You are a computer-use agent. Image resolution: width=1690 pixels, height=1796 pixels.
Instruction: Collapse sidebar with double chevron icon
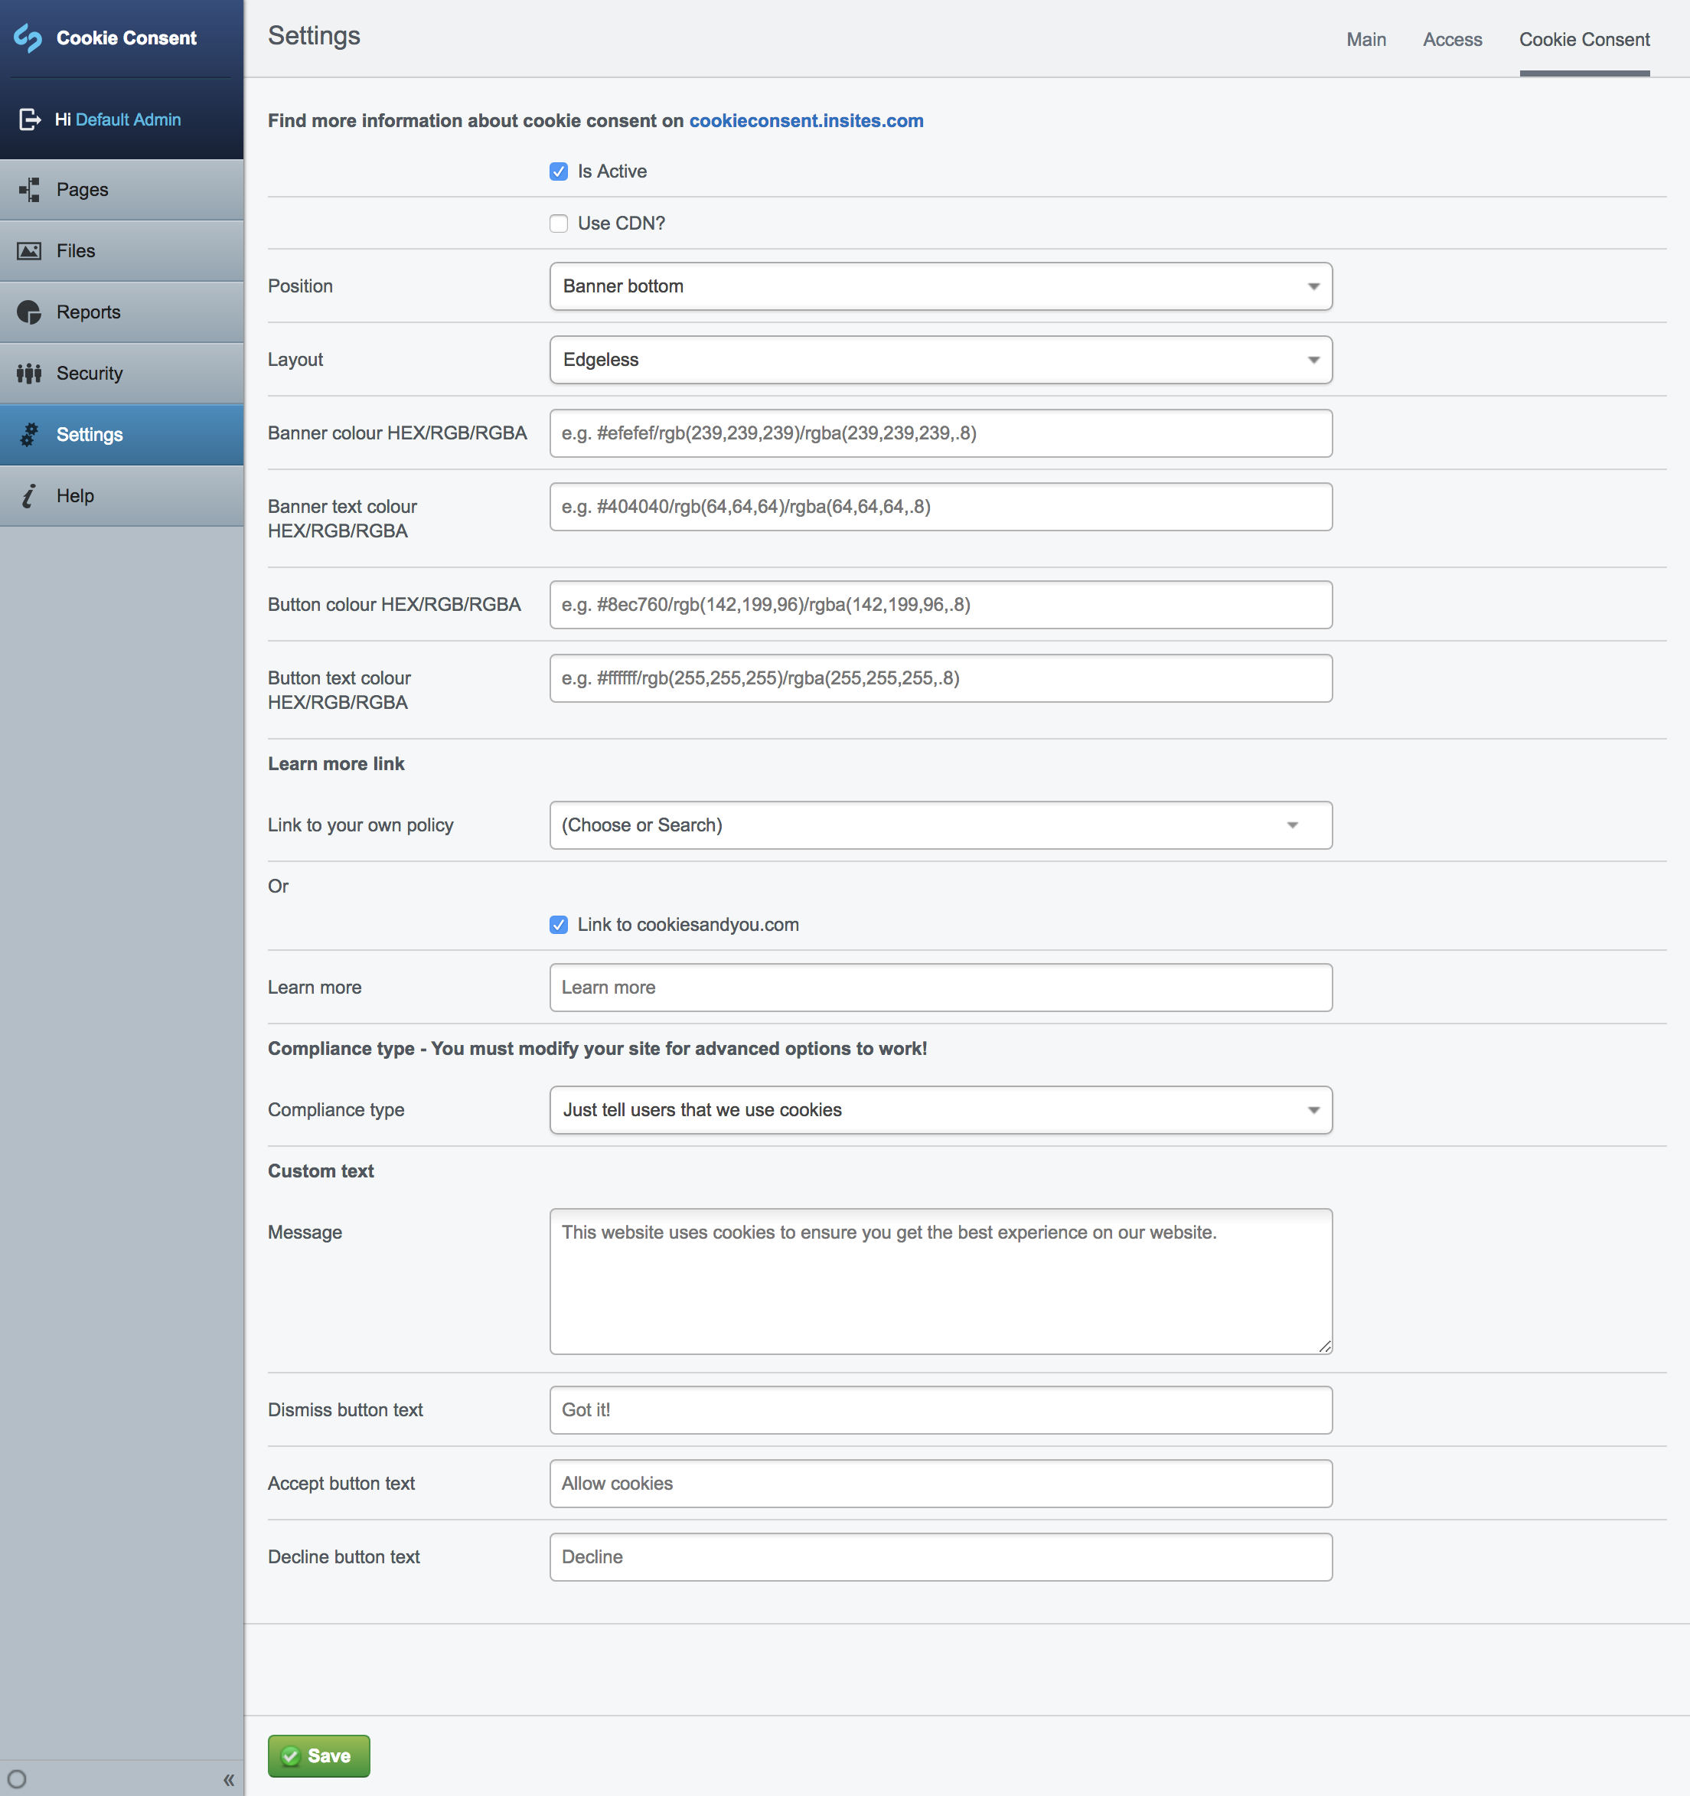[x=229, y=1780]
